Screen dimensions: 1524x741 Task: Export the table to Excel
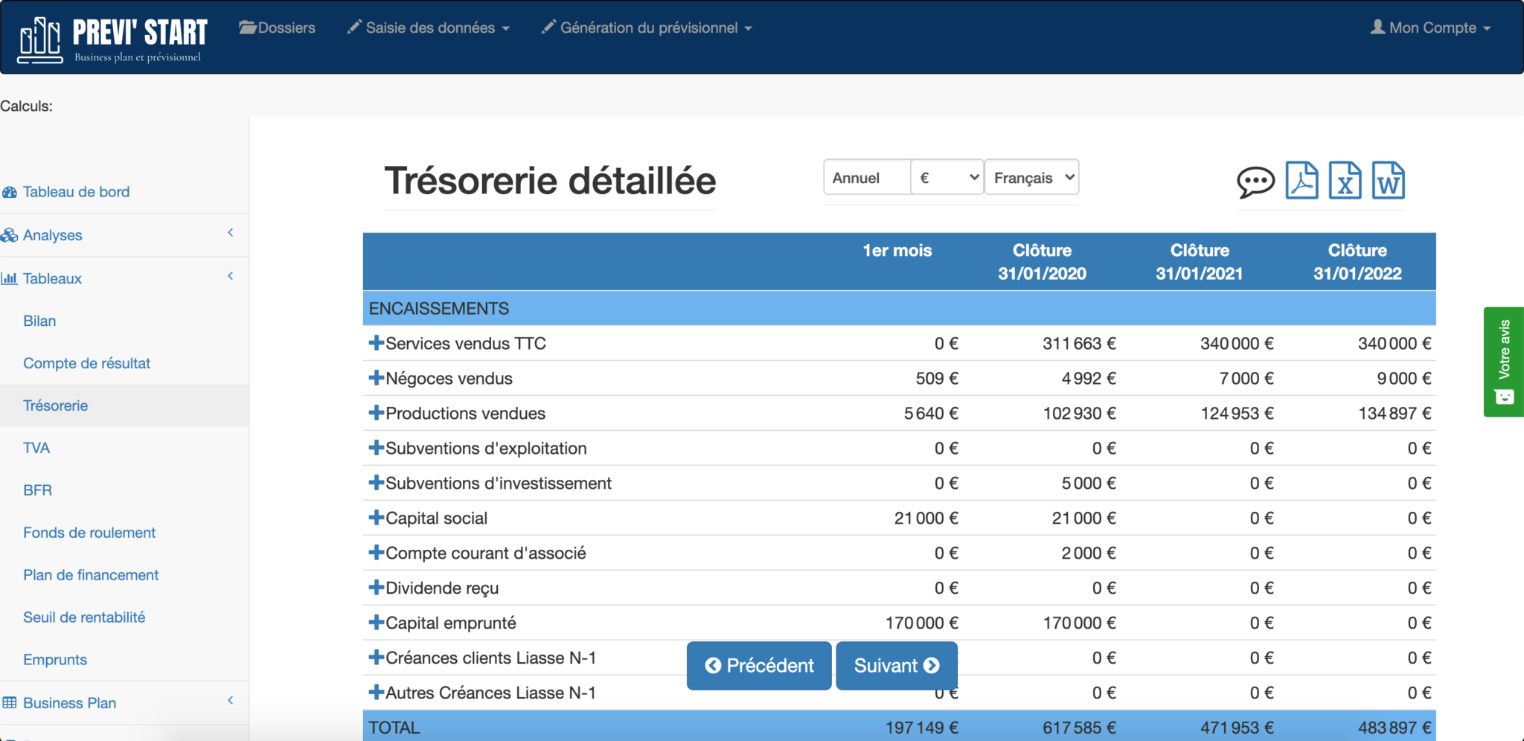click(1346, 180)
